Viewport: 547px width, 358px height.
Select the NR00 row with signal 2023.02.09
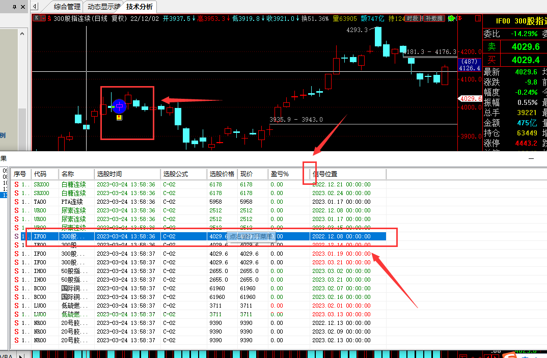coord(199,332)
